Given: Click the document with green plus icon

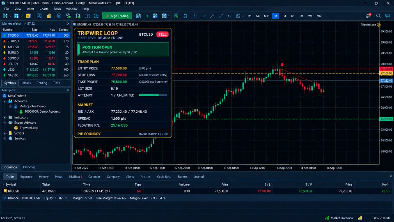Looking at the screenshot, I should coord(78,16).
